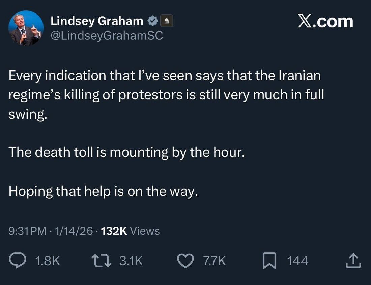Open Lindsey Graham's profile picture
Image resolution: width=371 pixels, height=285 pixels.
click(26, 28)
